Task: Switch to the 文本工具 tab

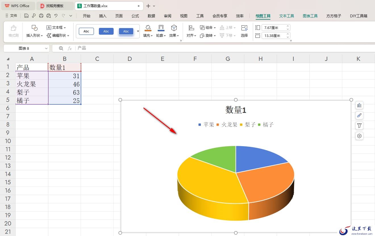Action: coord(287,16)
